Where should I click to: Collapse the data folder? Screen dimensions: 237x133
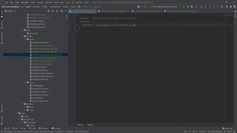click(16, 113)
